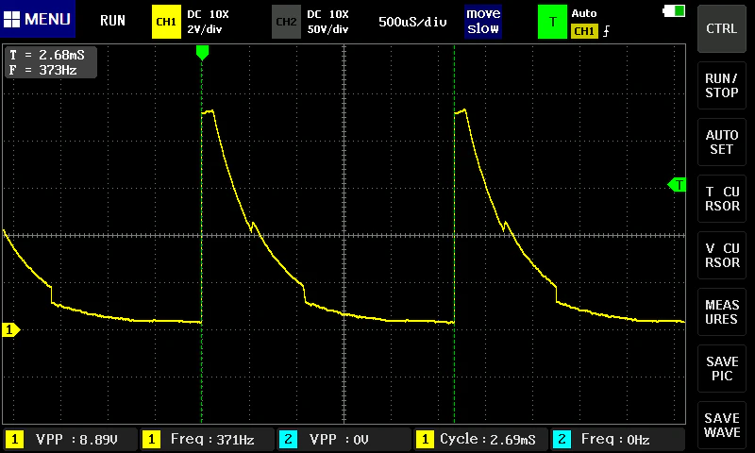Open the MEASURES menu
The height and width of the screenshot is (453, 755).
722,312
